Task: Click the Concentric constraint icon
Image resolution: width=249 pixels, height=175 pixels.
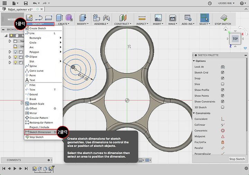Action: coord(223,130)
